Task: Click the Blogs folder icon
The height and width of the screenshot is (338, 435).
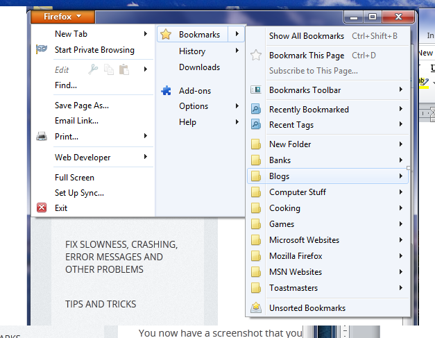Action: [x=256, y=176]
